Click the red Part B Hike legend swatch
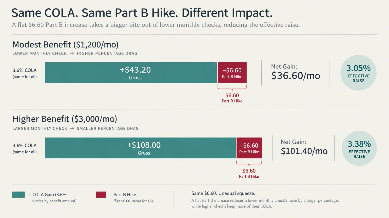The height and width of the screenshot is (218, 389). click(x=101, y=195)
